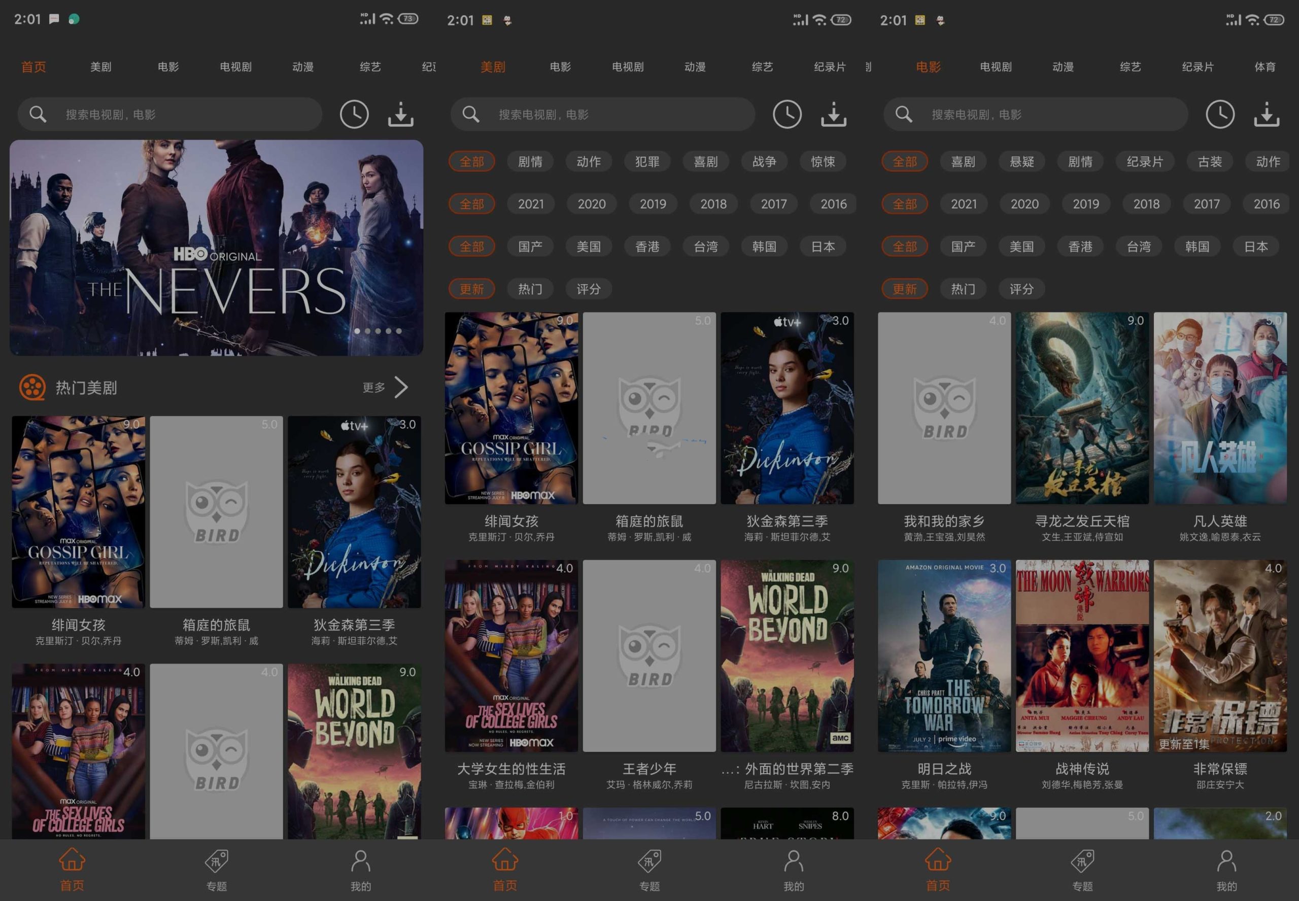The width and height of the screenshot is (1299, 901).
Task: Tap the search magnifier on the 首页 screen
Action: click(38, 115)
